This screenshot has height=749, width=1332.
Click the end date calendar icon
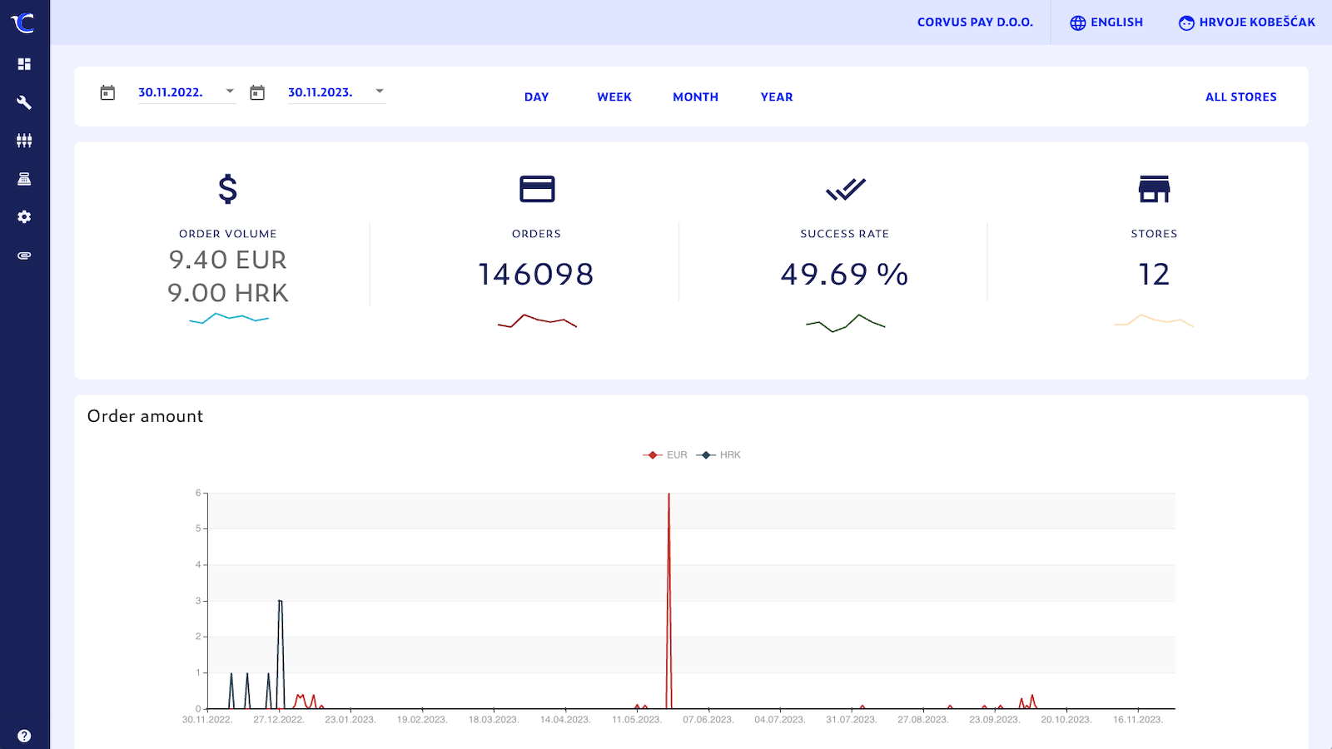pyautogui.click(x=257, y=92)
